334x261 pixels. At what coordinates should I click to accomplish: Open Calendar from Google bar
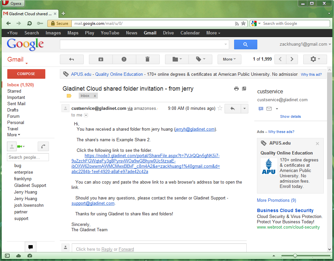(190, 33)
